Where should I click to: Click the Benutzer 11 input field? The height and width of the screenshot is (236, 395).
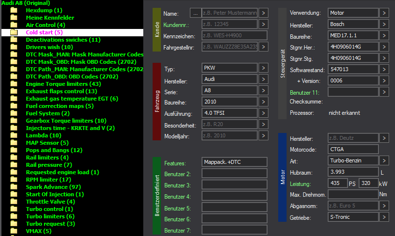tap(353, 92)
